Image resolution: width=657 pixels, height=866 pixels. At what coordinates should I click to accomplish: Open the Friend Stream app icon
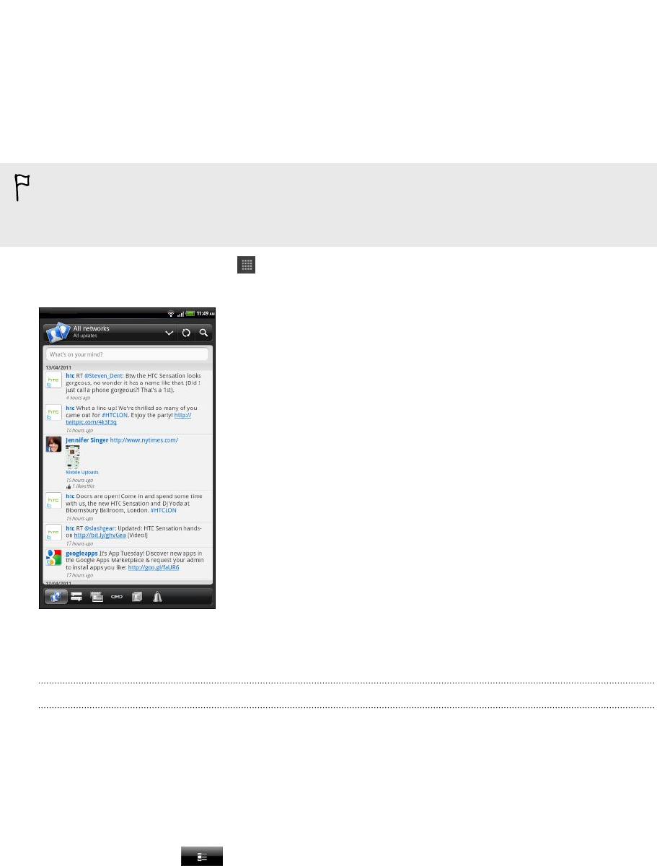[x=57, y=333]
